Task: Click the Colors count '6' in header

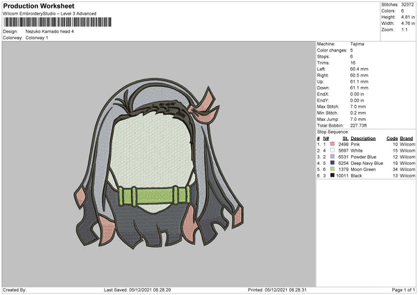Action: (403, 11)
